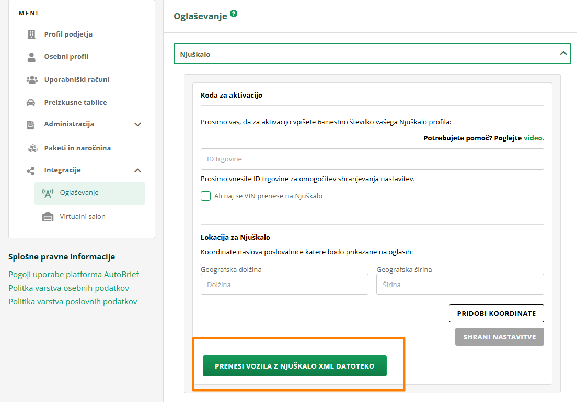Click the ID trgovine input field
The height and width of the screenshot is (402, 577).
(x=372, y=159)
